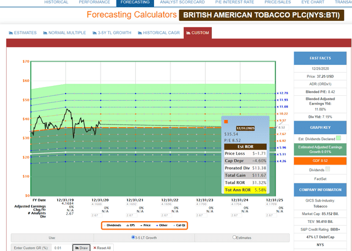Edit the 12/31/25 earnings field 4.1709
The width and height of the screenshot is (352, 251).
click(271, 204)
